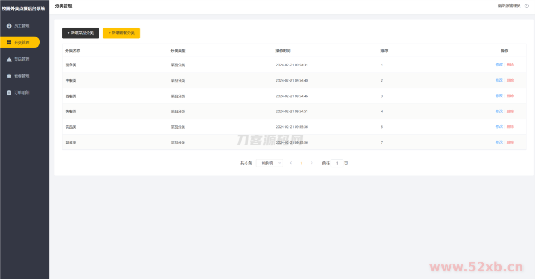Go to previous page with left arrow

(291, 163)
